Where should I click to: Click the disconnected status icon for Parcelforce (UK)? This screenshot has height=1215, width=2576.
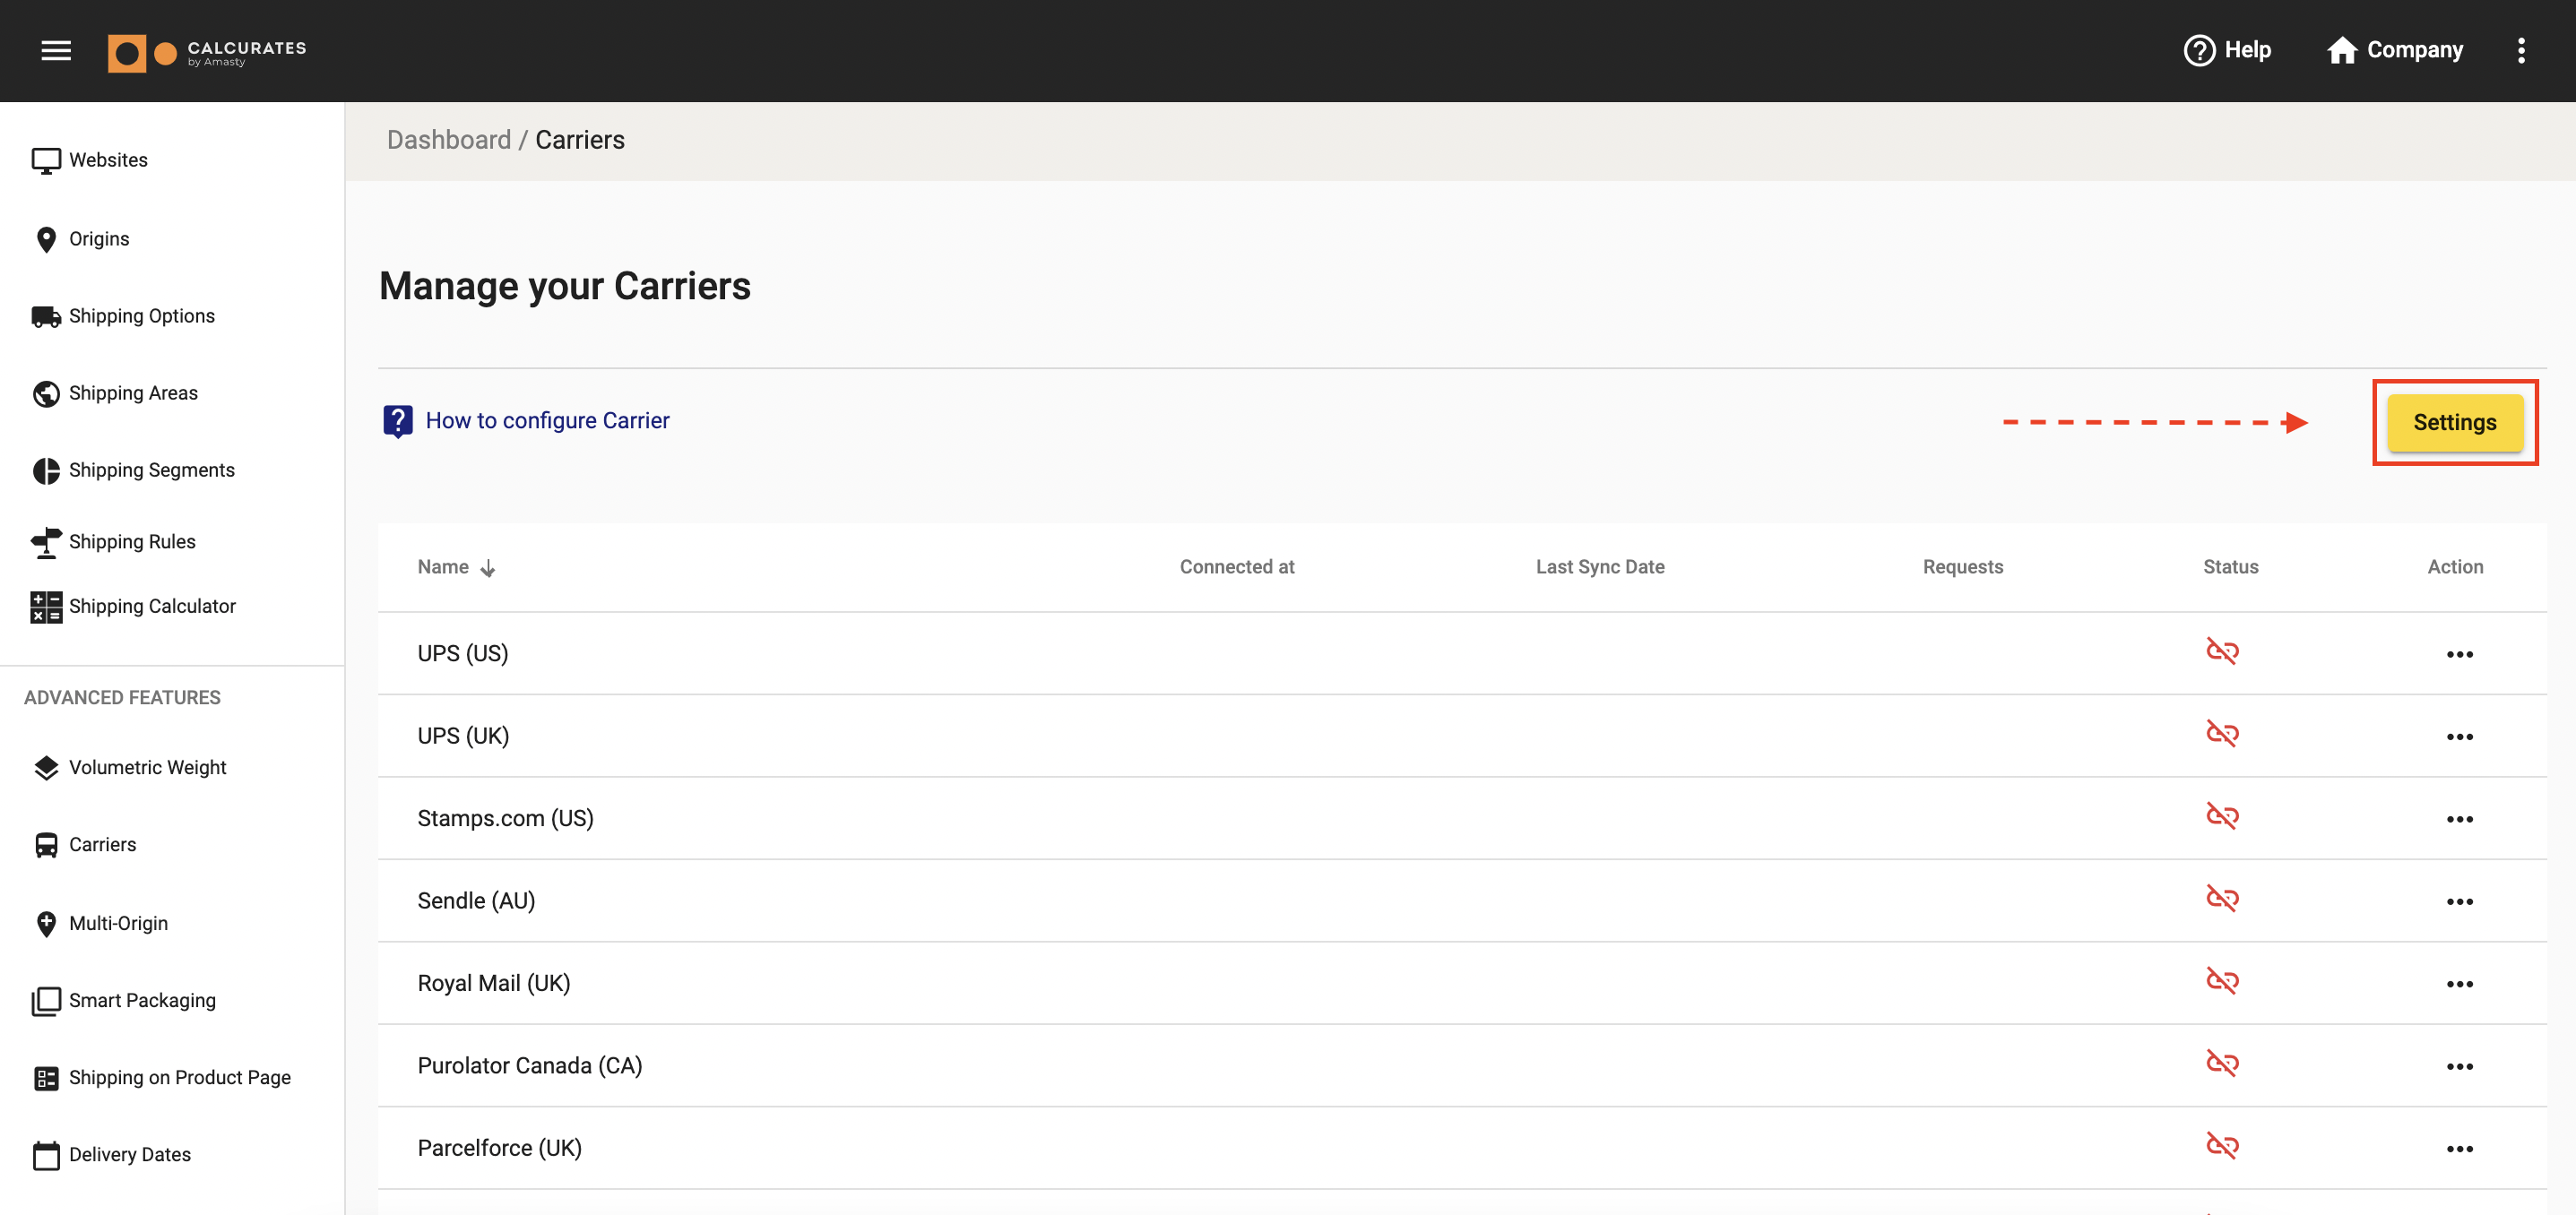2222,1146
